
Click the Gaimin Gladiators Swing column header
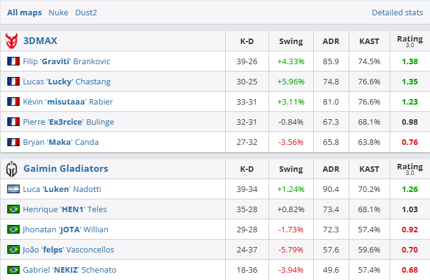coord(291,169)
